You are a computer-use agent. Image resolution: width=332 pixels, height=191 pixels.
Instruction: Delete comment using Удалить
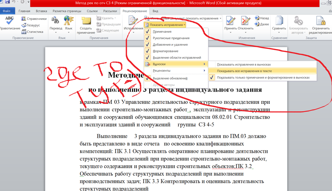tap(107, 18)
